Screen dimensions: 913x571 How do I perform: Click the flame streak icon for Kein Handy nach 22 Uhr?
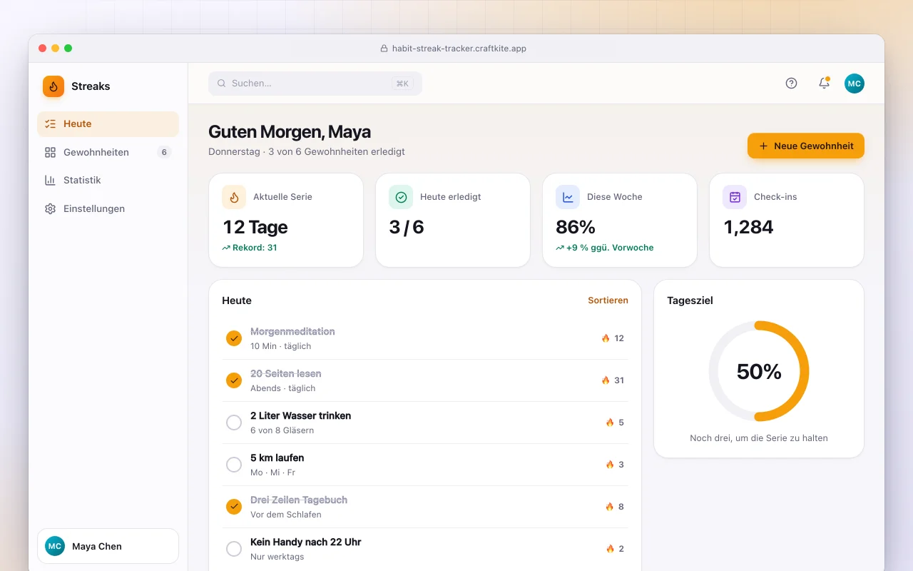point(610,549)
